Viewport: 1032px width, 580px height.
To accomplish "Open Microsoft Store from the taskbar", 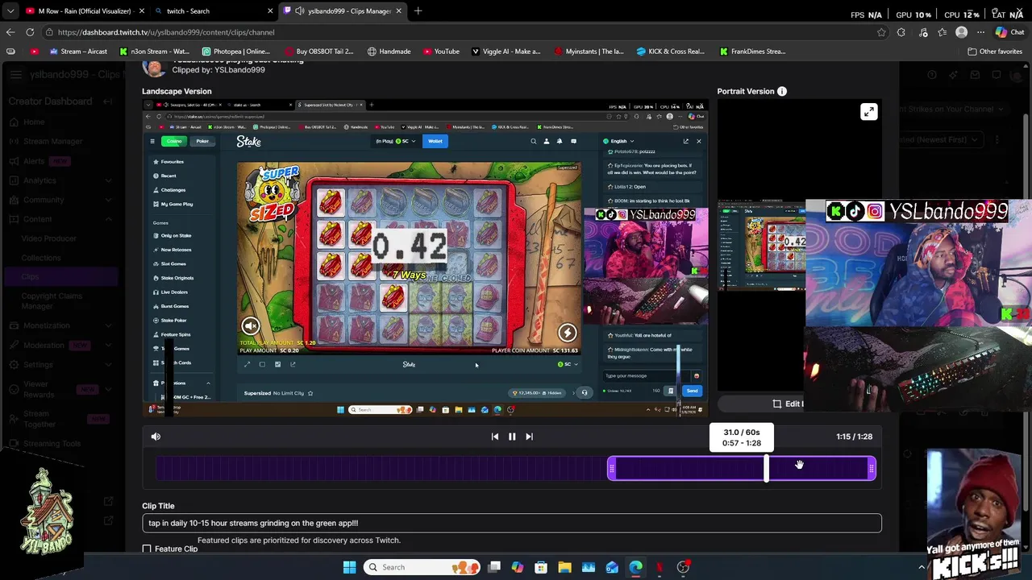I will click(x=541, y=567).
